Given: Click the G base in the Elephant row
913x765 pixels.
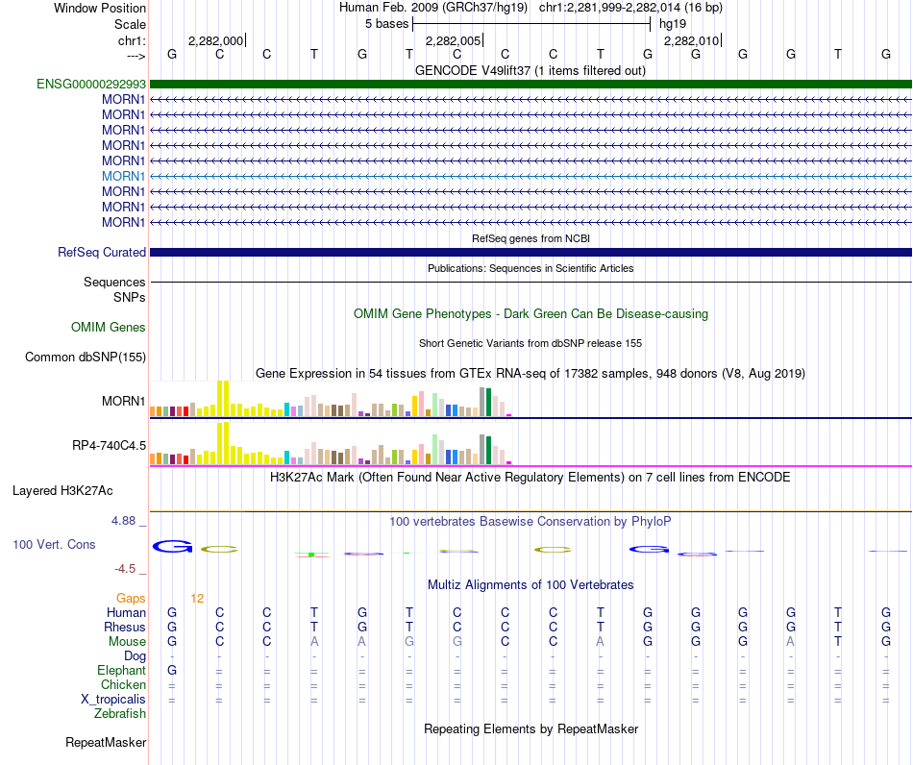Looking at the screenshot, I should [x=172, y=670].
